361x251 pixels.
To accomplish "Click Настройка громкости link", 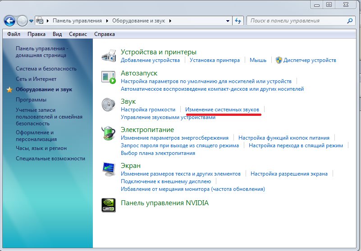I will point(148,110).
